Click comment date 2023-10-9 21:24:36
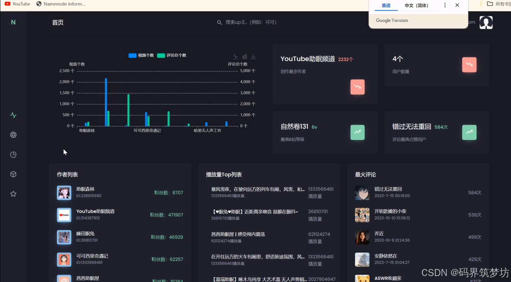 [392, 240]
